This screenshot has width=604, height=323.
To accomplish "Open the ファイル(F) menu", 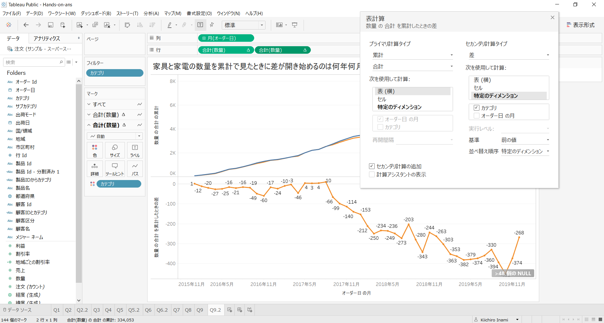I will [x=12, y=13].
